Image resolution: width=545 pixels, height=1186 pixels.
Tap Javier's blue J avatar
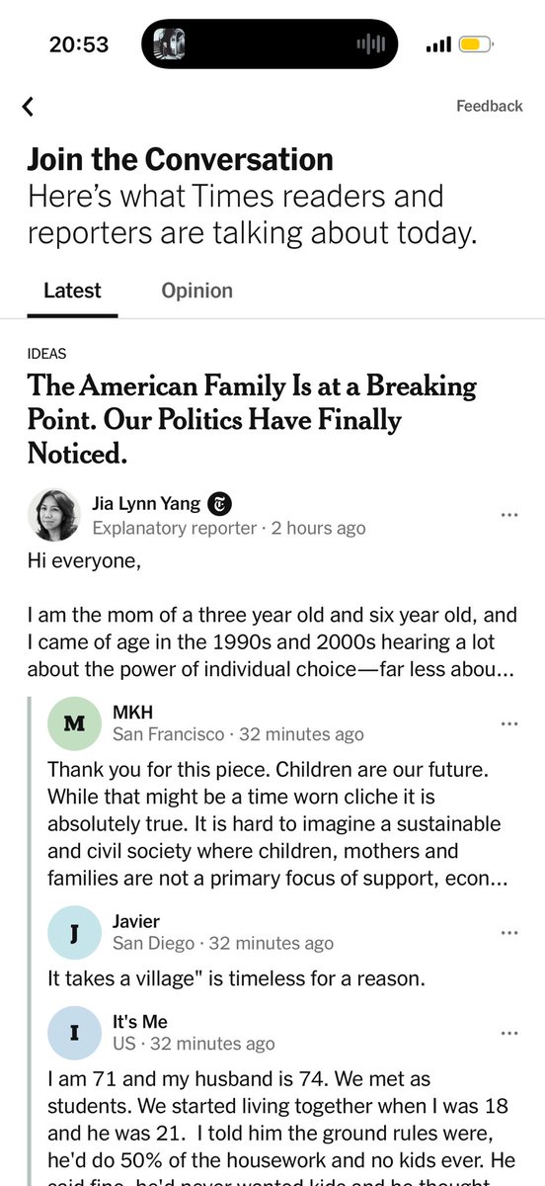pyautogui.click(x=74, y=932)
